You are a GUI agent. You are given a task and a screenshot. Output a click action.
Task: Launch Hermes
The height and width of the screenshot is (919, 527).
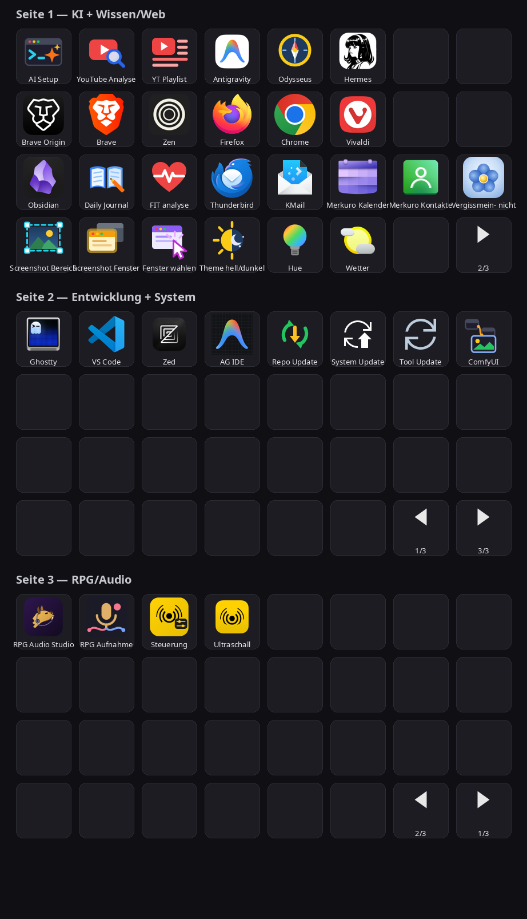pos(358,57)
